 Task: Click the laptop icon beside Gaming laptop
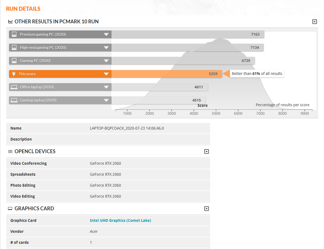14,100
